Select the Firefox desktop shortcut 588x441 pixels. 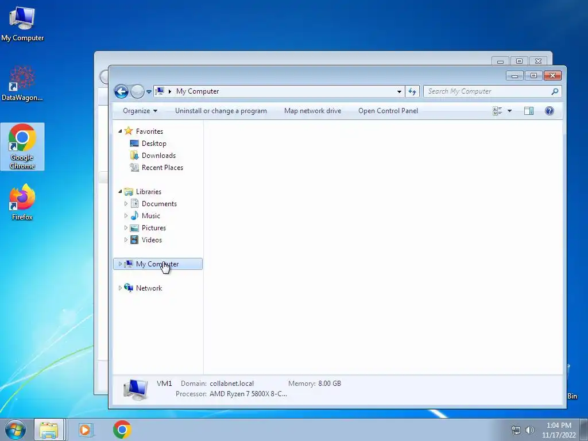tap(22, 202)
